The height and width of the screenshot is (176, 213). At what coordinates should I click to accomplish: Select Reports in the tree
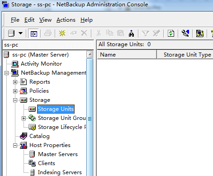pyautogui.click(x=40, y=82)
